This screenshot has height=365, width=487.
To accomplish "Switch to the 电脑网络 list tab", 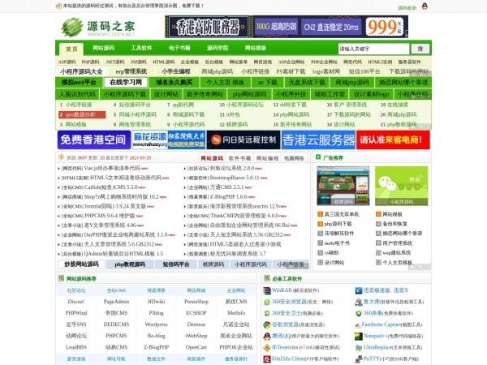I will click(294, 158).
